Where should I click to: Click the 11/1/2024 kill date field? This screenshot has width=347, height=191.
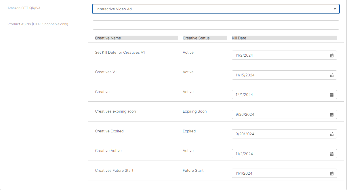point(279,173)
